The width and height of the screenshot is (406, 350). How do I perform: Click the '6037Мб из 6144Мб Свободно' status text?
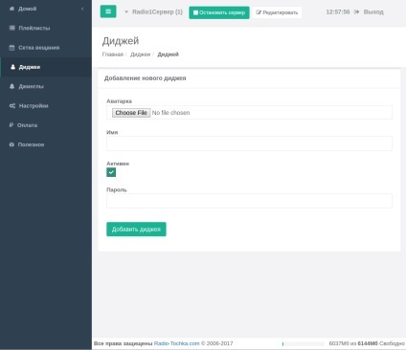coord(367,343)
